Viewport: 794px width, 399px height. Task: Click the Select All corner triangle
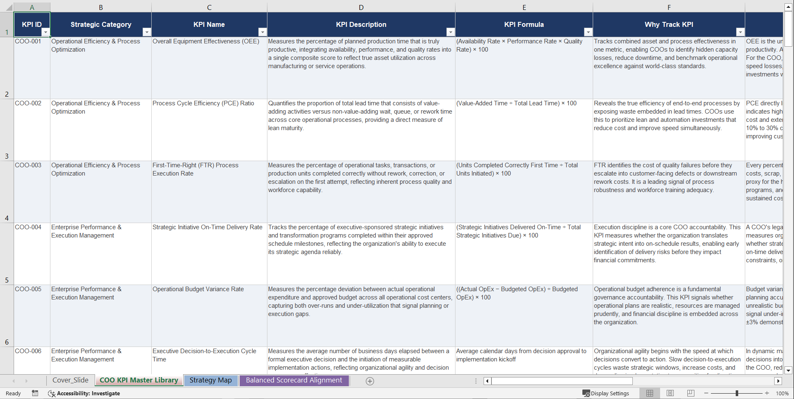[x=8, y=7]
